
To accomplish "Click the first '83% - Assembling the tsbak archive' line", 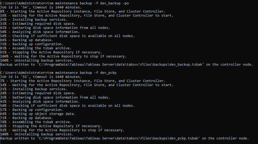I will 36,48.
